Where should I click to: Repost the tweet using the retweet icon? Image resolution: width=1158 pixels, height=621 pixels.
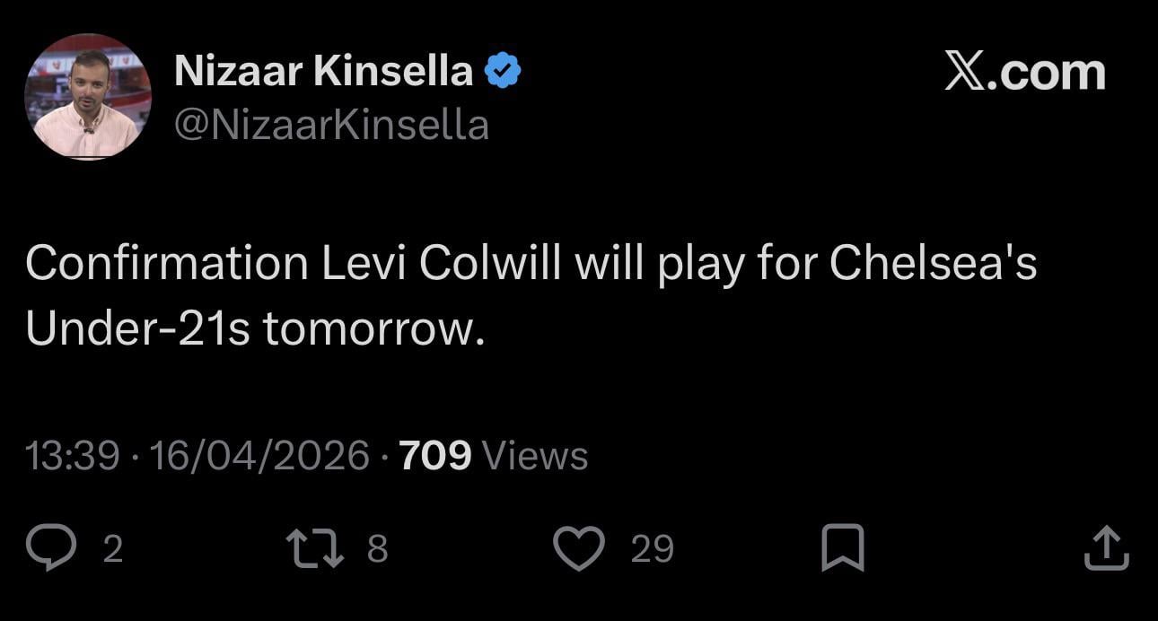313,548
